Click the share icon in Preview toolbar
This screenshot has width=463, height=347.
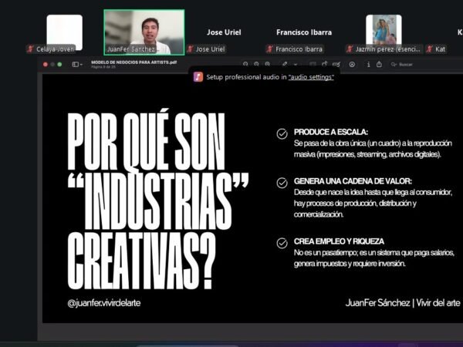379,64
